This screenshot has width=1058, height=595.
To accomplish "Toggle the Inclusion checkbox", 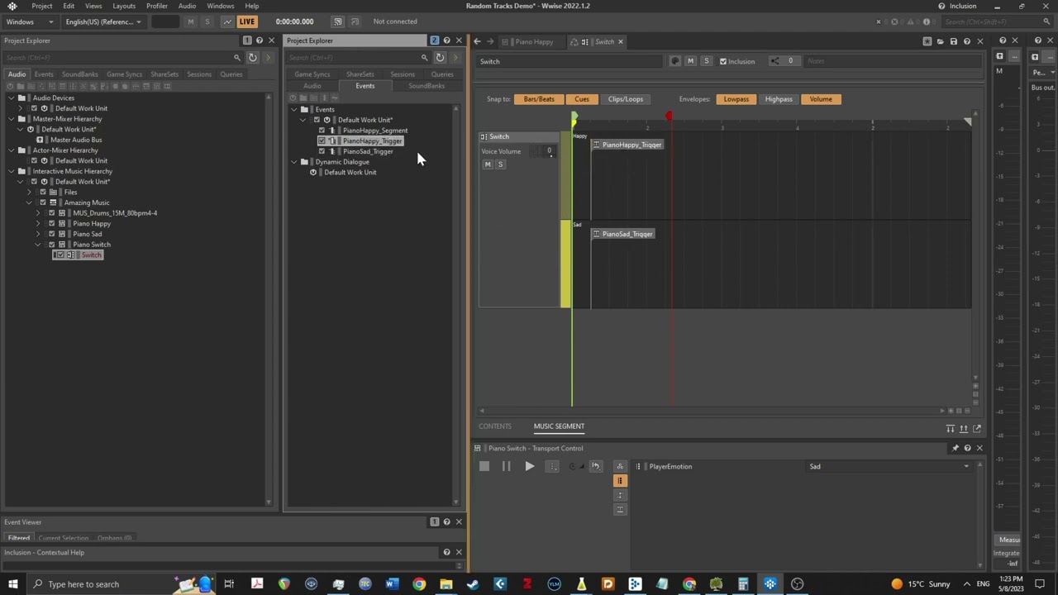I will tap(723, 61).
